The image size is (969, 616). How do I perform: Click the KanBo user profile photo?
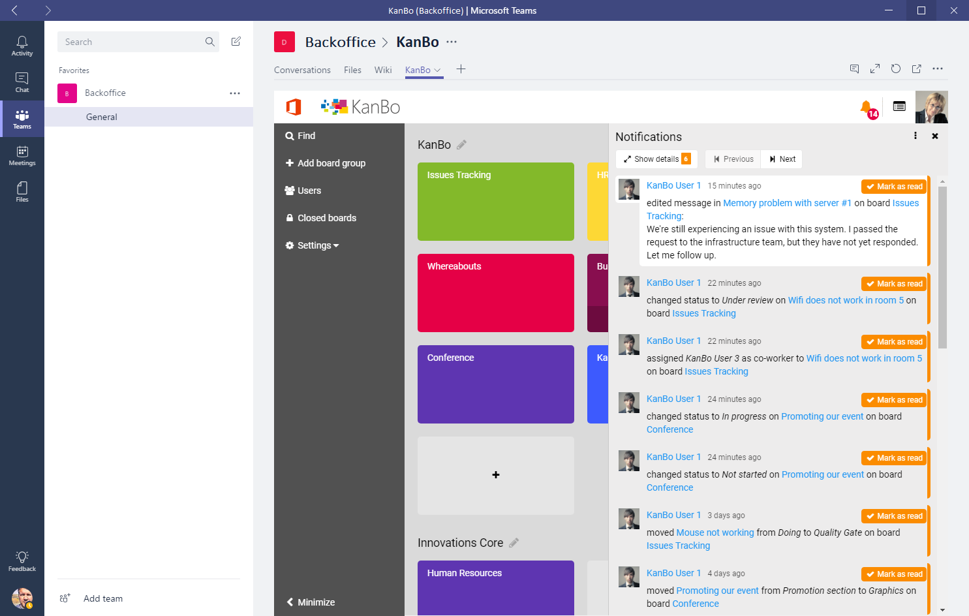point(932,107)
